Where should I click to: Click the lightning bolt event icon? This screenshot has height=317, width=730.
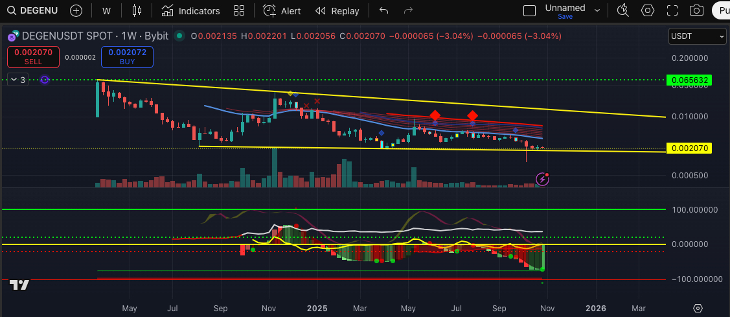pos(542,179)
